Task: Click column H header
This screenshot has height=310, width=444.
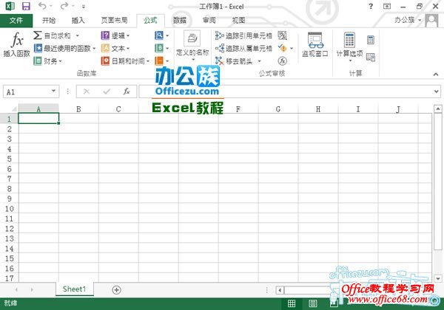Action: (318, 109)
